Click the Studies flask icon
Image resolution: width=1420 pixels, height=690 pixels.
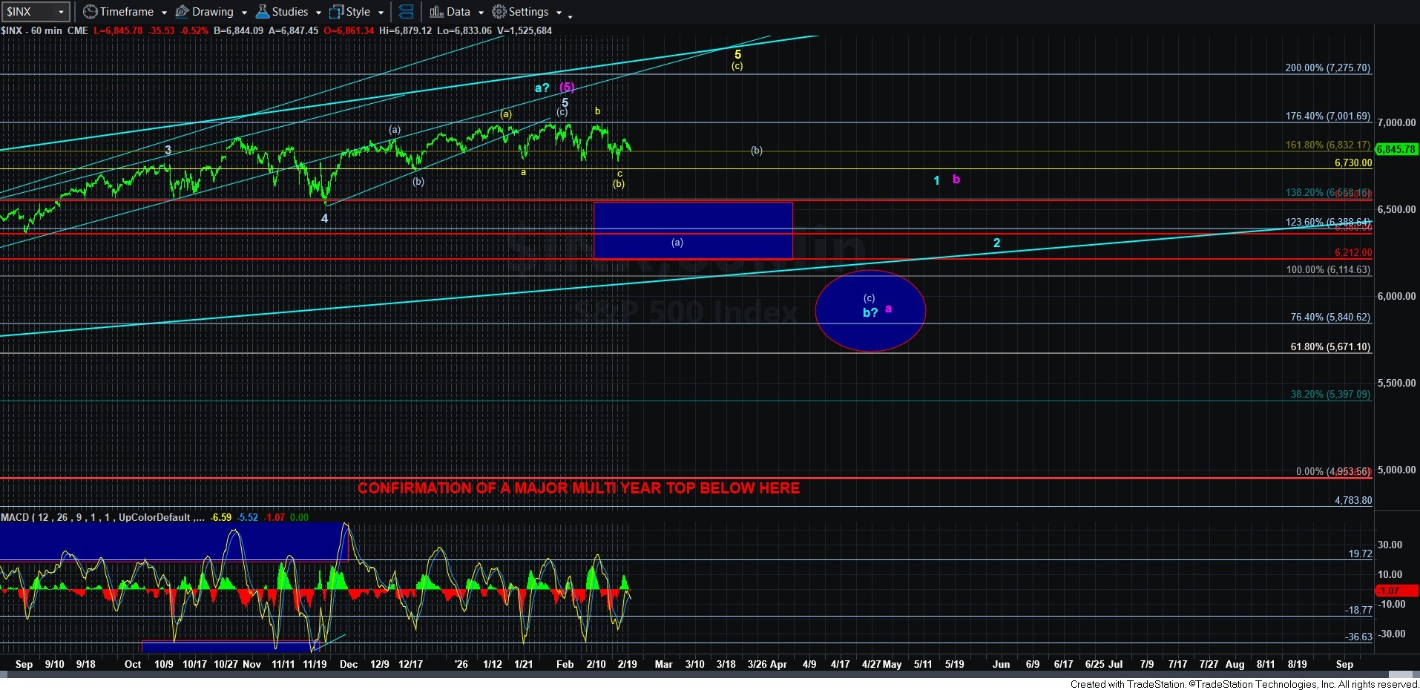tap(262, 12)
